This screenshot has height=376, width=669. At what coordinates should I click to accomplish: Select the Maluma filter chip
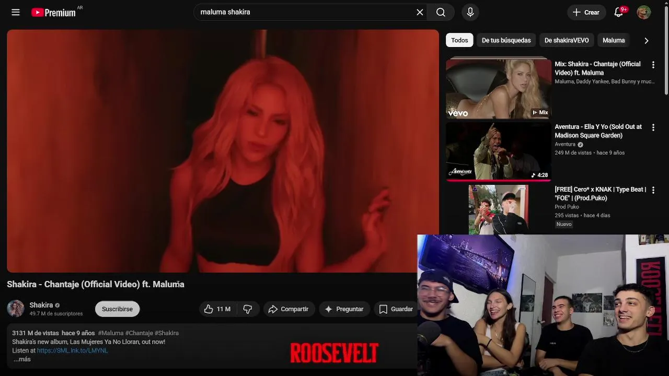614,40
